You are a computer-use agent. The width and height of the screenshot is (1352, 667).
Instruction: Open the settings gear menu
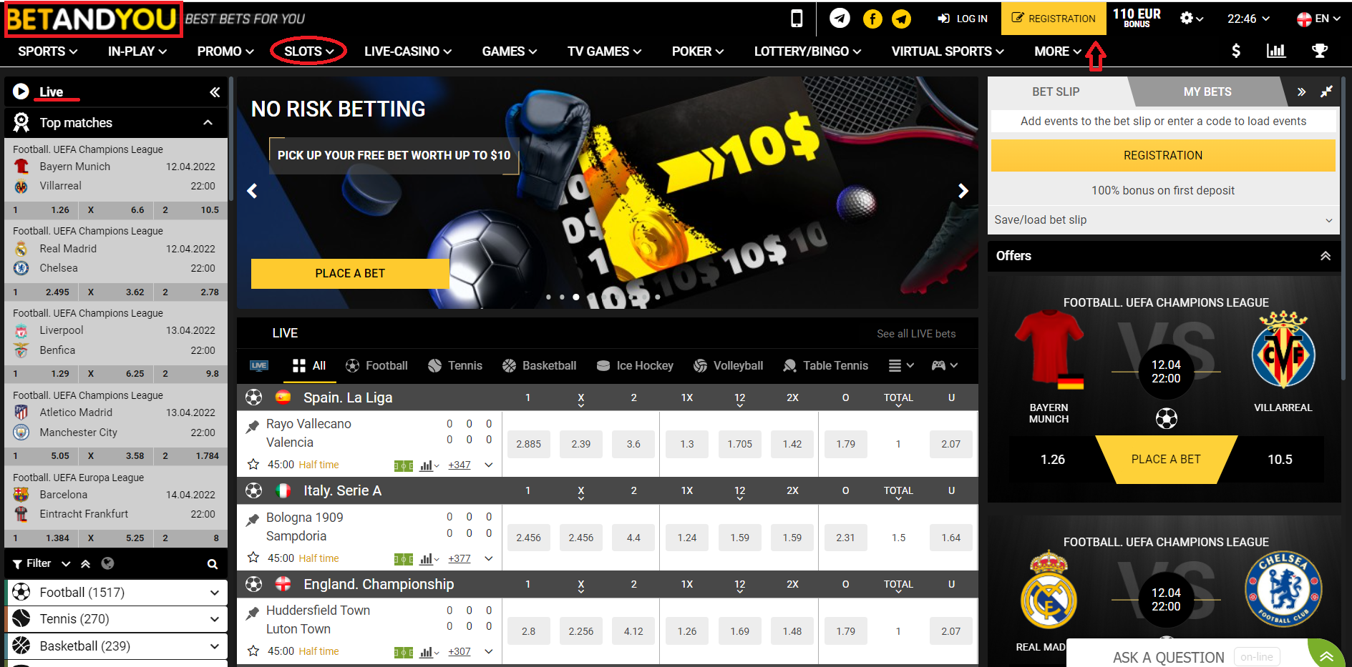1191,19
